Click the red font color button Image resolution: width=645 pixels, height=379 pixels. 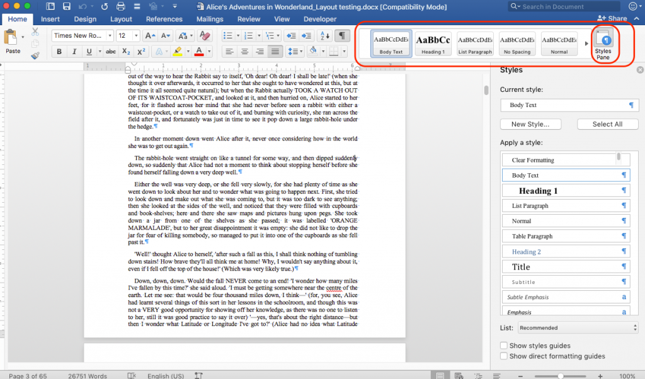[199, 52]
